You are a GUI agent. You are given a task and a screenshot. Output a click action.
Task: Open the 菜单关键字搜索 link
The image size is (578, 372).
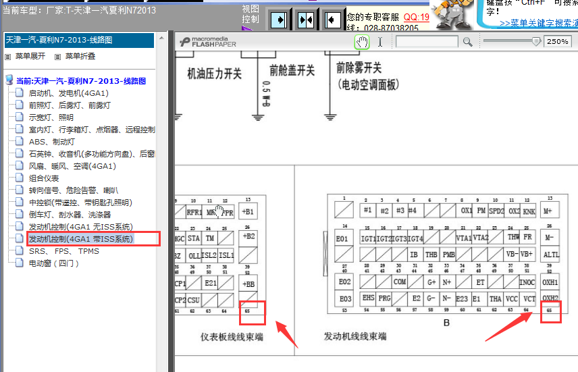[539, 23]
